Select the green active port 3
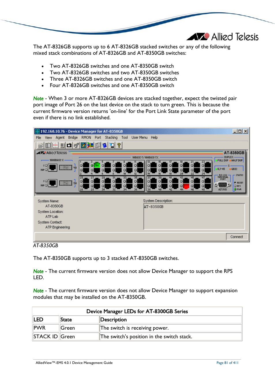 tap(97, 165)
